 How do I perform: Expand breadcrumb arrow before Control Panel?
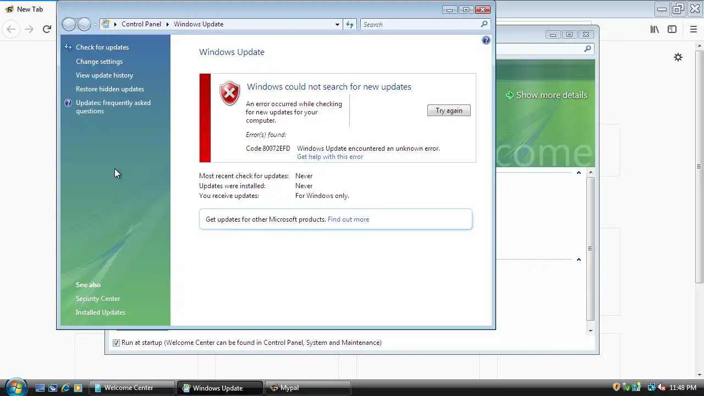click(x=116, y=24)
